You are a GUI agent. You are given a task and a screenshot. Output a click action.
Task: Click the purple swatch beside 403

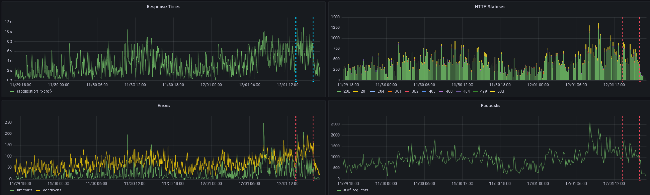click(x=441, y=92)
